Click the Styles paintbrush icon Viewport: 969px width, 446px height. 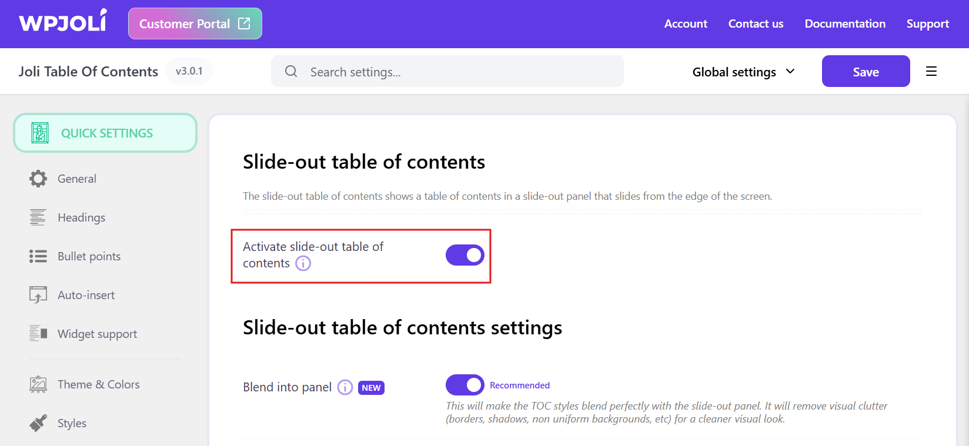click(38, 423)
